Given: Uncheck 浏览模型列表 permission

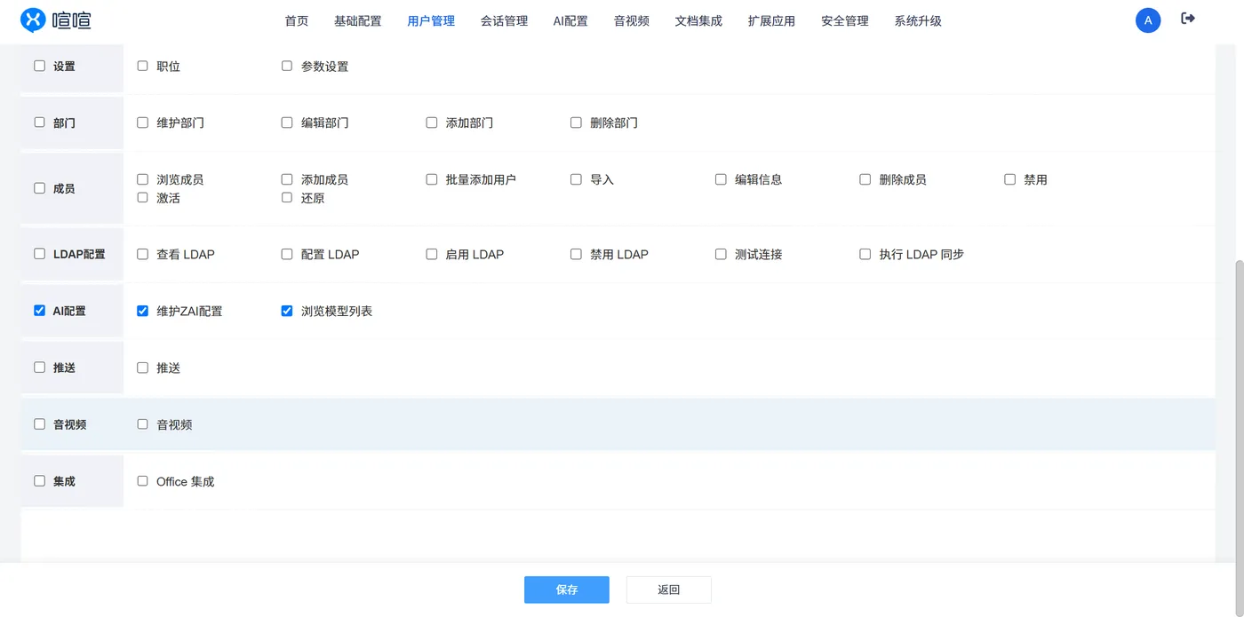Looking at the screenshot, I should (x=287, y=311).
